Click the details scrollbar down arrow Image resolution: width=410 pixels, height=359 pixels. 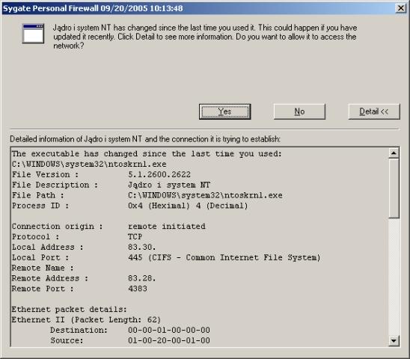pos(394,341)
